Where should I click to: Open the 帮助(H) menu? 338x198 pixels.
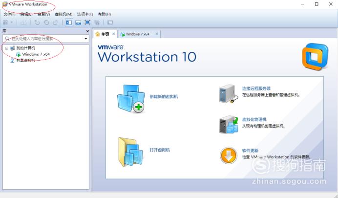point(105,14)
